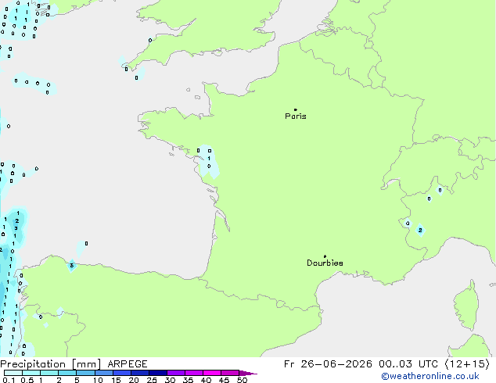Screen dimensions: 496x383
Task: Click the weatheronline.co.uk copyright link
Action: (x=430, y=376)
